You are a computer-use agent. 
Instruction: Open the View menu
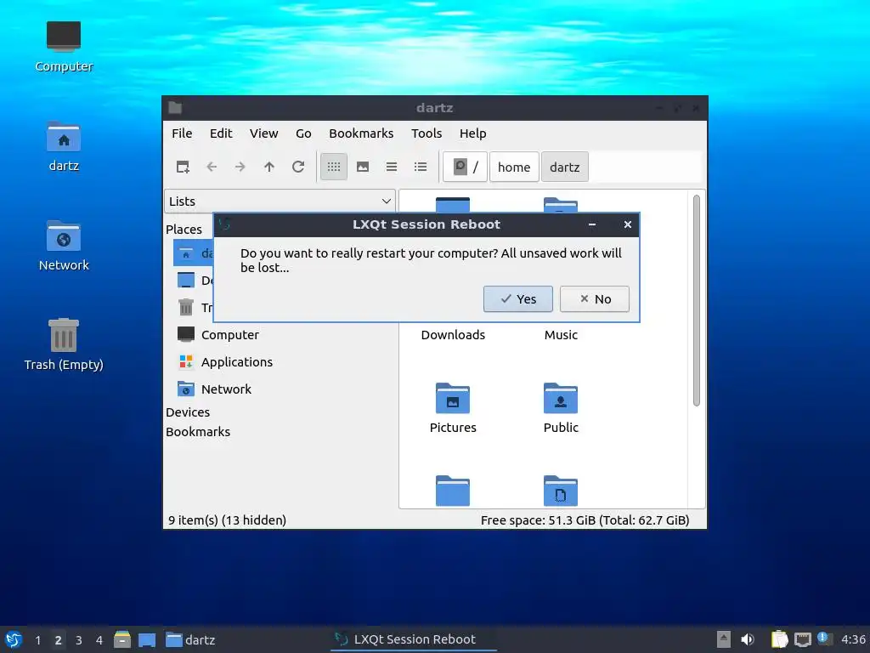pyautogui.click(x=263, y=133)
